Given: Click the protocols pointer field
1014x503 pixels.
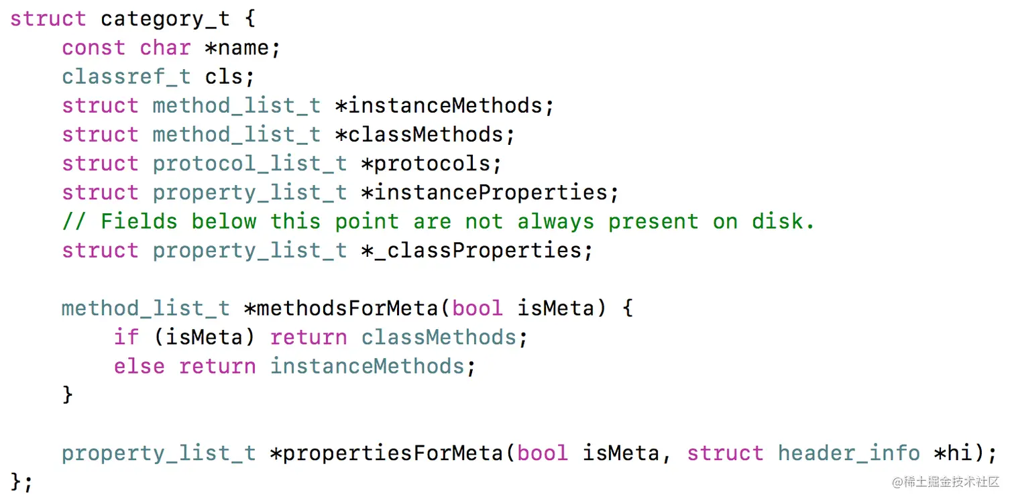Looking at the screenshot, I should pyautogui.click(x=431, y=163).
